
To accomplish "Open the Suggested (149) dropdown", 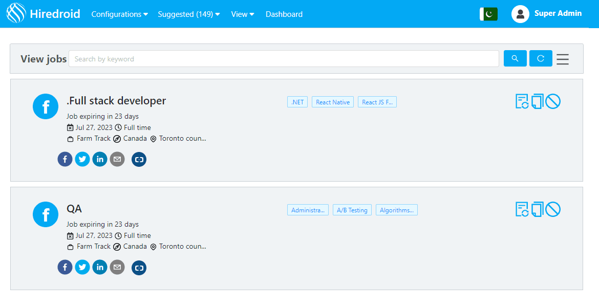I will (188, 14).
